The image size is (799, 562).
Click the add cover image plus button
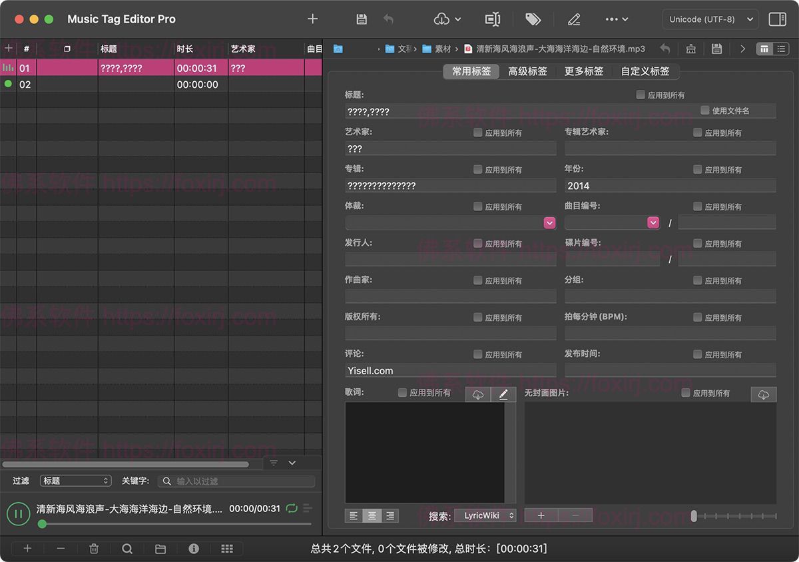click(x=541, y=515)
